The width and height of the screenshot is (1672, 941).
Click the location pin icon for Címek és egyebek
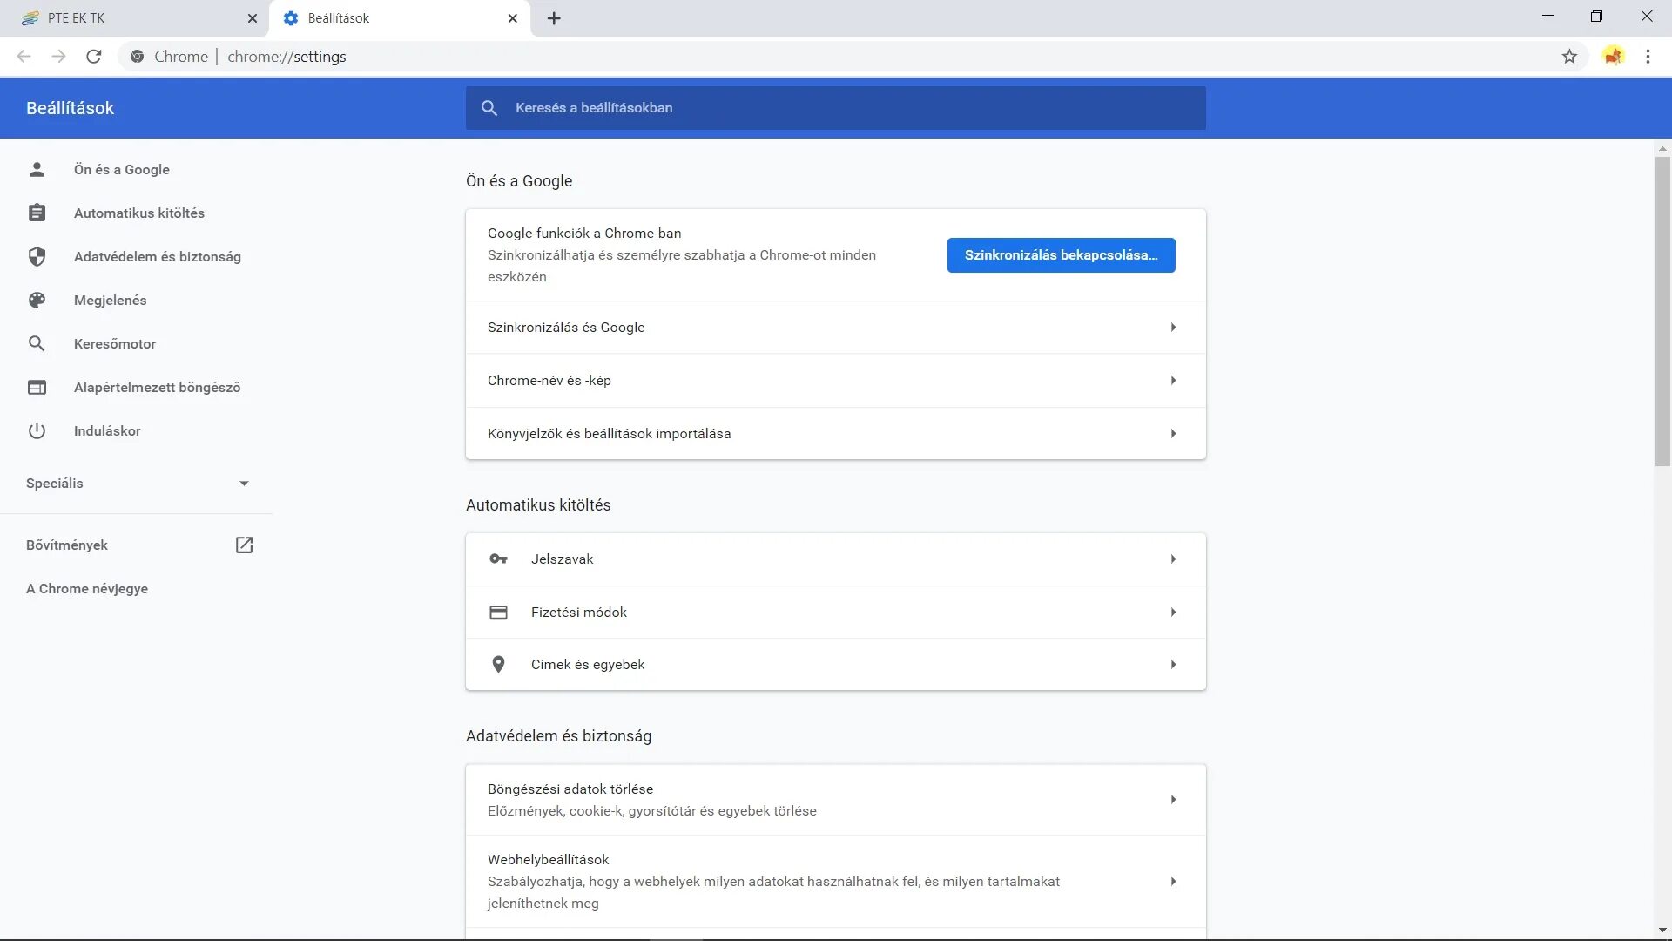coord(498,664)
